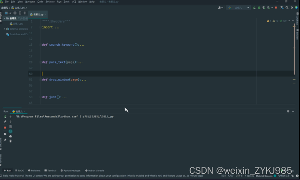Toggle Database side panel
Screen dimensions: 300x180
tap(298, 19)
